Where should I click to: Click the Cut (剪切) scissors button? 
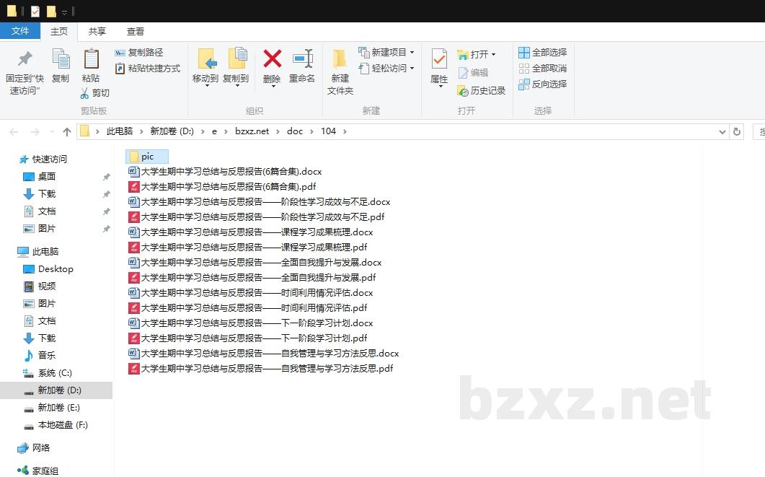[94, 93]
